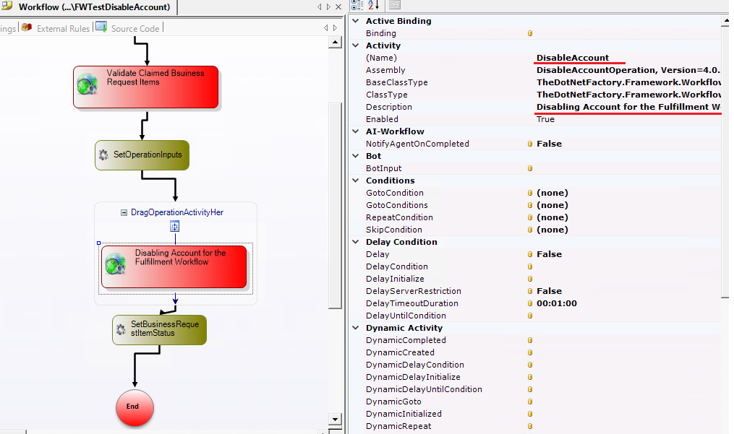Click the DelayServerRestriction False value
The width and height of the screenshot is (734, 434).
(x=549, y=291)
